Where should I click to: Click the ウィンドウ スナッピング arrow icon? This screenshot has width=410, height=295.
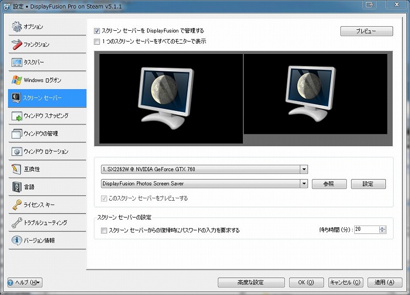(17, 116)
